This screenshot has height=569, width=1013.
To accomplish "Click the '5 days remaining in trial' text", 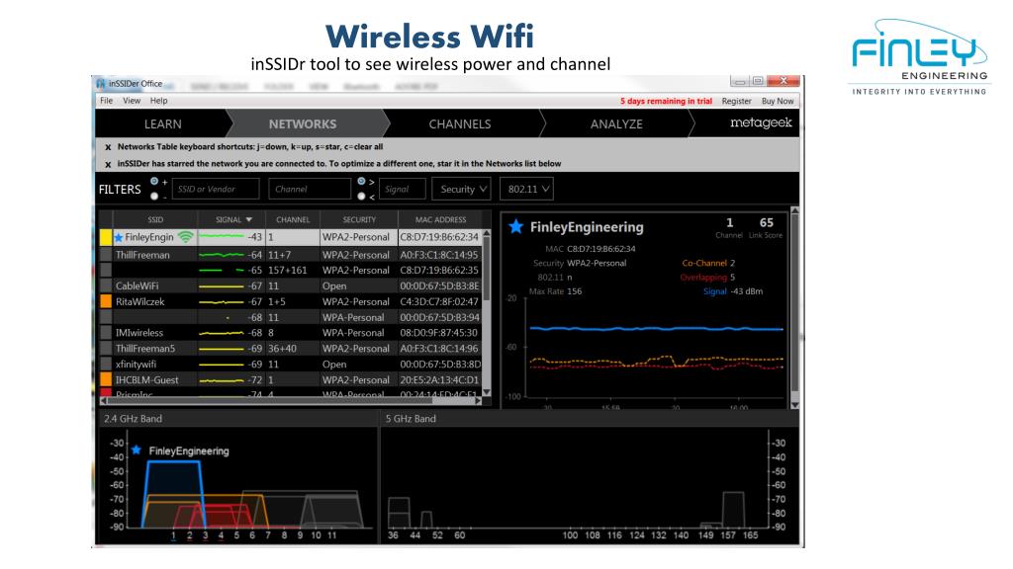I will click(666, 102).
